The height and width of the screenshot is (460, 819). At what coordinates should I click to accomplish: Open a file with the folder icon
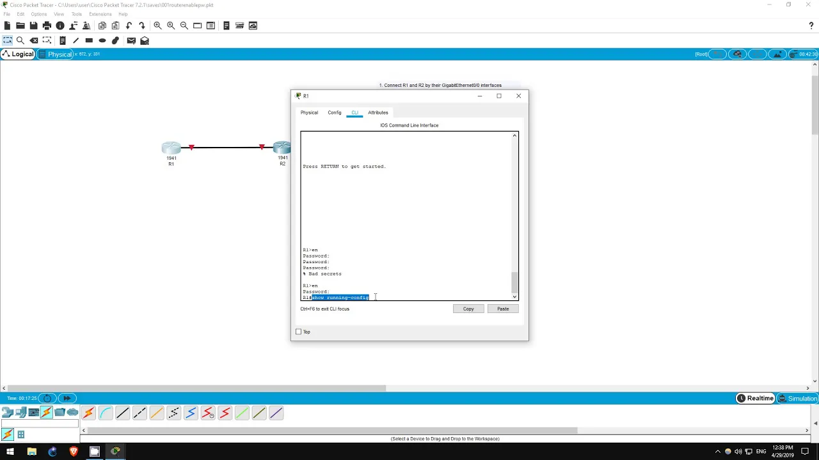(x=20, y=26)
